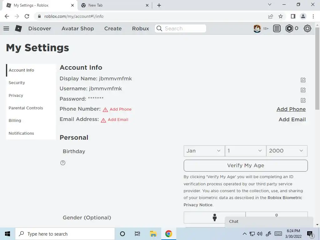Click warning triangle next to Add Email
This screenshot has width=320, height=240.
pos(103,120)
